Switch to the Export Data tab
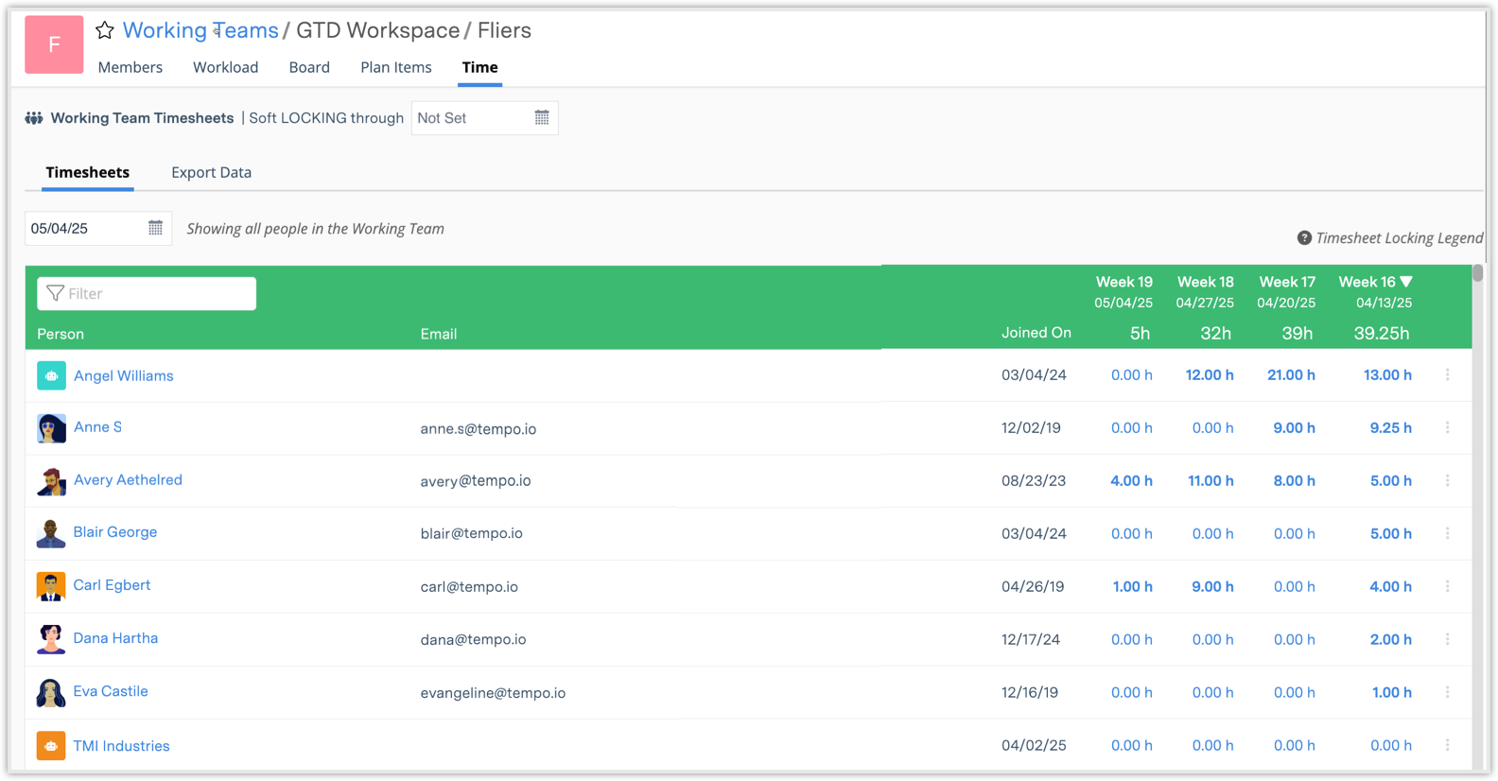Viewport: 1498px width, 781px height. (x=211, y=172)
